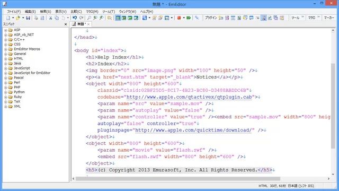The image size is (339, 191).
Task: Toggle the second wrap mode button
Action: [124, 18]
